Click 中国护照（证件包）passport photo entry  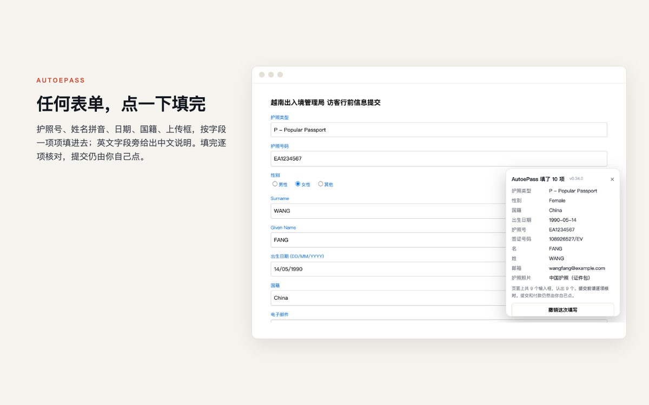pos(571,278)
